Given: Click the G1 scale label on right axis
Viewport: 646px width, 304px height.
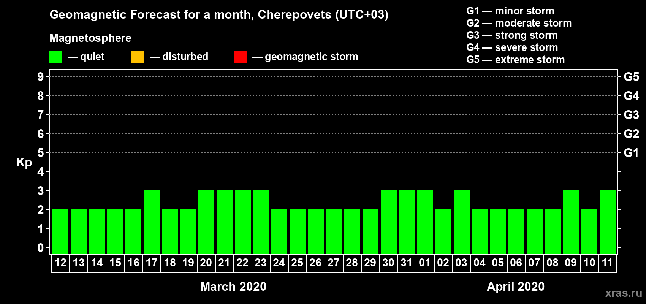Looking at the screenshot, I should tap(632, 153).
